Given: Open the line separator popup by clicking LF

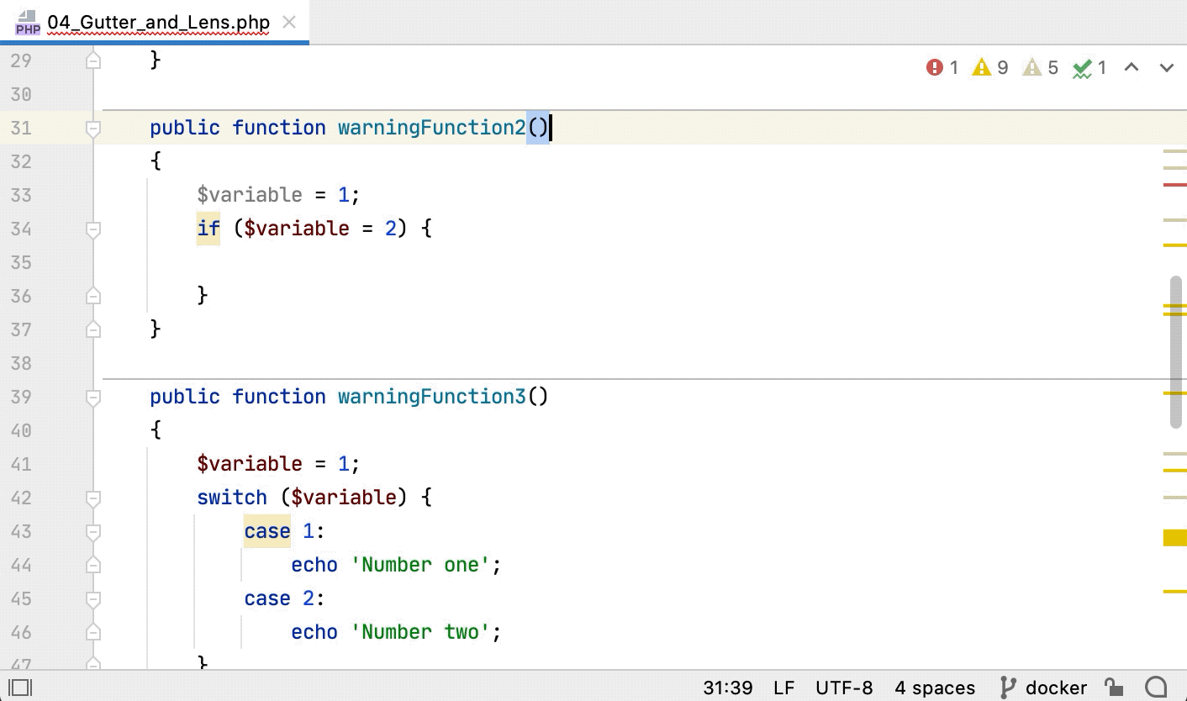Looking at the screenshot, I should click(783, 687).
